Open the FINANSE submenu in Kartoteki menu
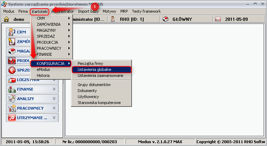The image size is (267, 146). pos(51,54)
